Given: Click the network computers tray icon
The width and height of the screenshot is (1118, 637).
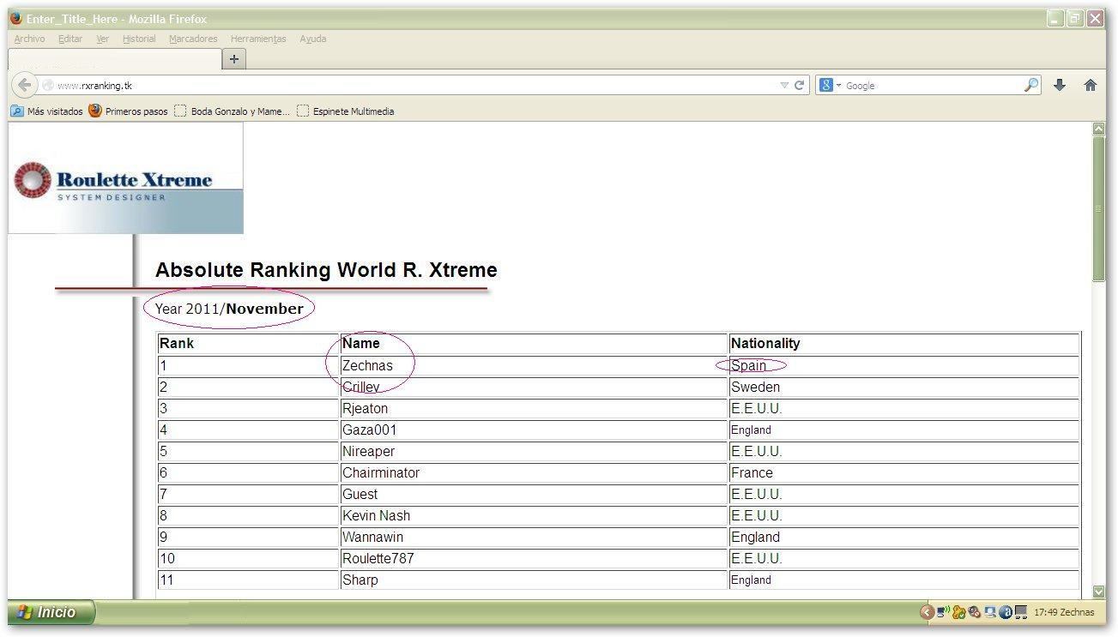Looking at the screenshot, I should (x=1021, y=612).
